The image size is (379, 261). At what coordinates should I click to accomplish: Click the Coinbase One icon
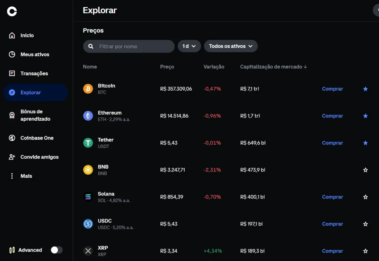pyautogui.click(x=12, y=138)
